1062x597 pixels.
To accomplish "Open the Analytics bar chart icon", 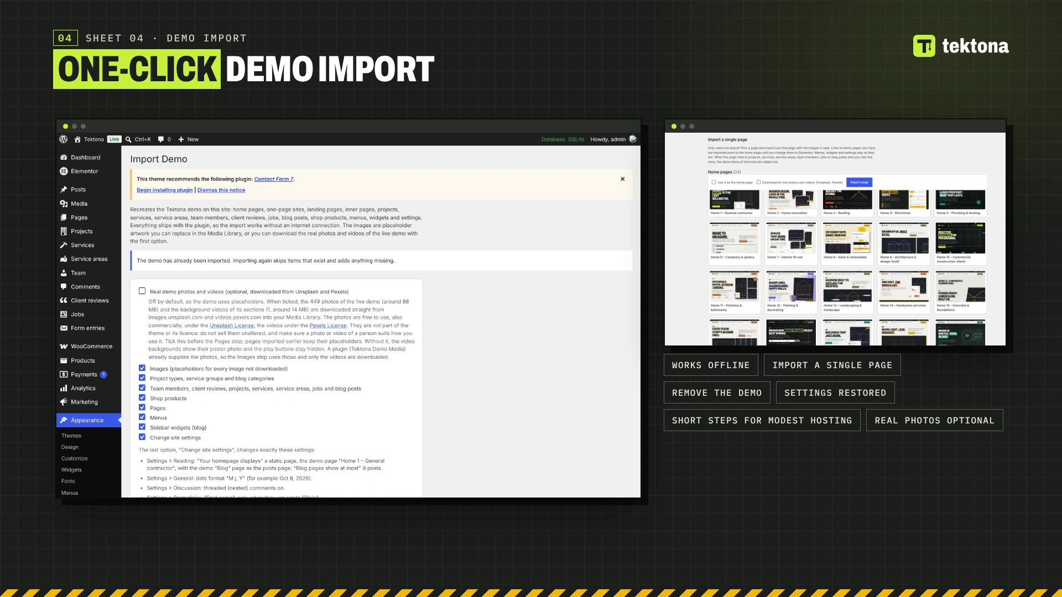I will 64,389.
